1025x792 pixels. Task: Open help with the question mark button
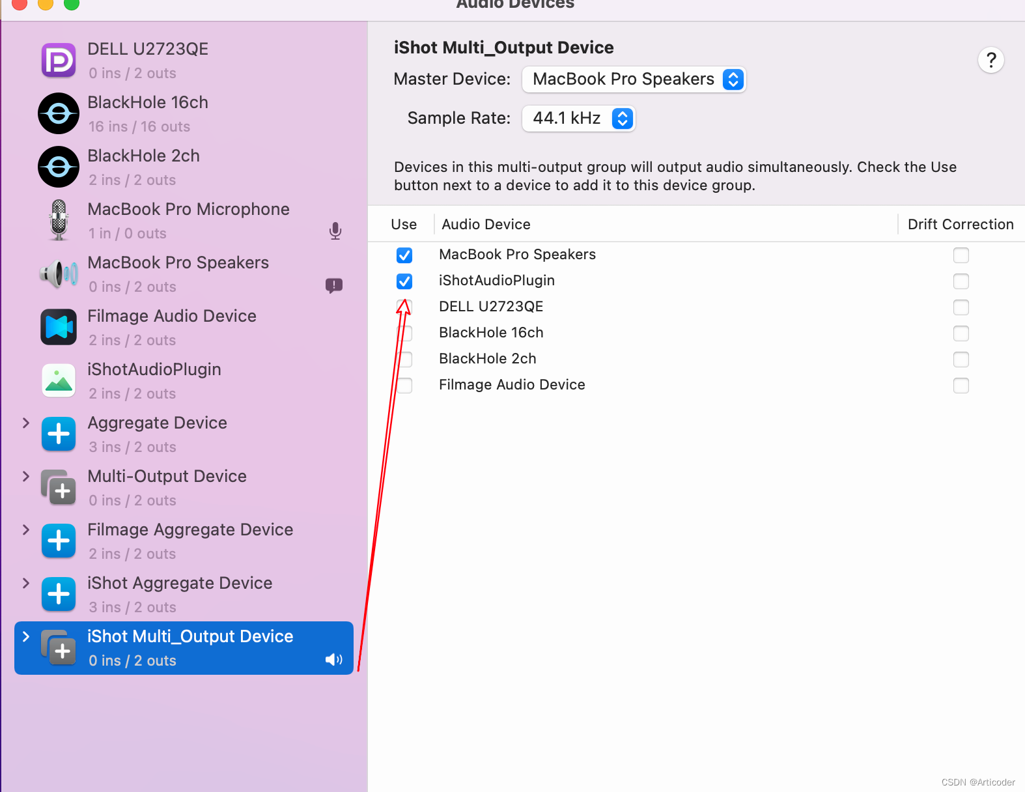point(991,61)
